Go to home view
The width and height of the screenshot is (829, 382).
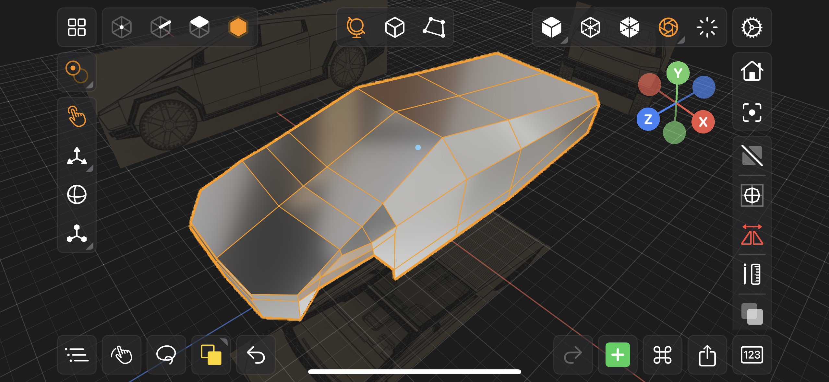point(752,70)
